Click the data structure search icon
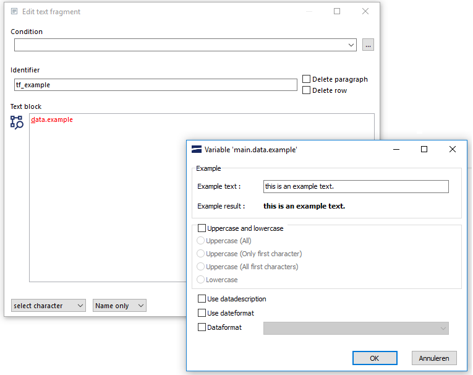Viewport: 473px width, 375px height. click(17, 123)
